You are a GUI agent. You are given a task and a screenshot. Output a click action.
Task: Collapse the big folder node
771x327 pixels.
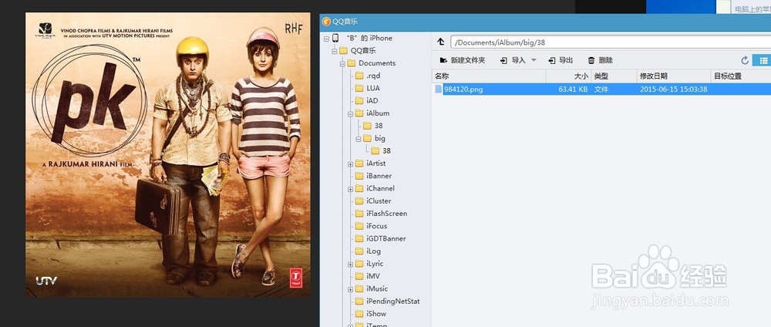358,139
